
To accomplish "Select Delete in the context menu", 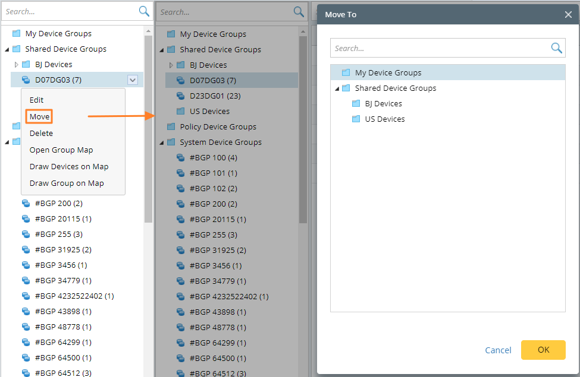I will [x=41, y=133].
